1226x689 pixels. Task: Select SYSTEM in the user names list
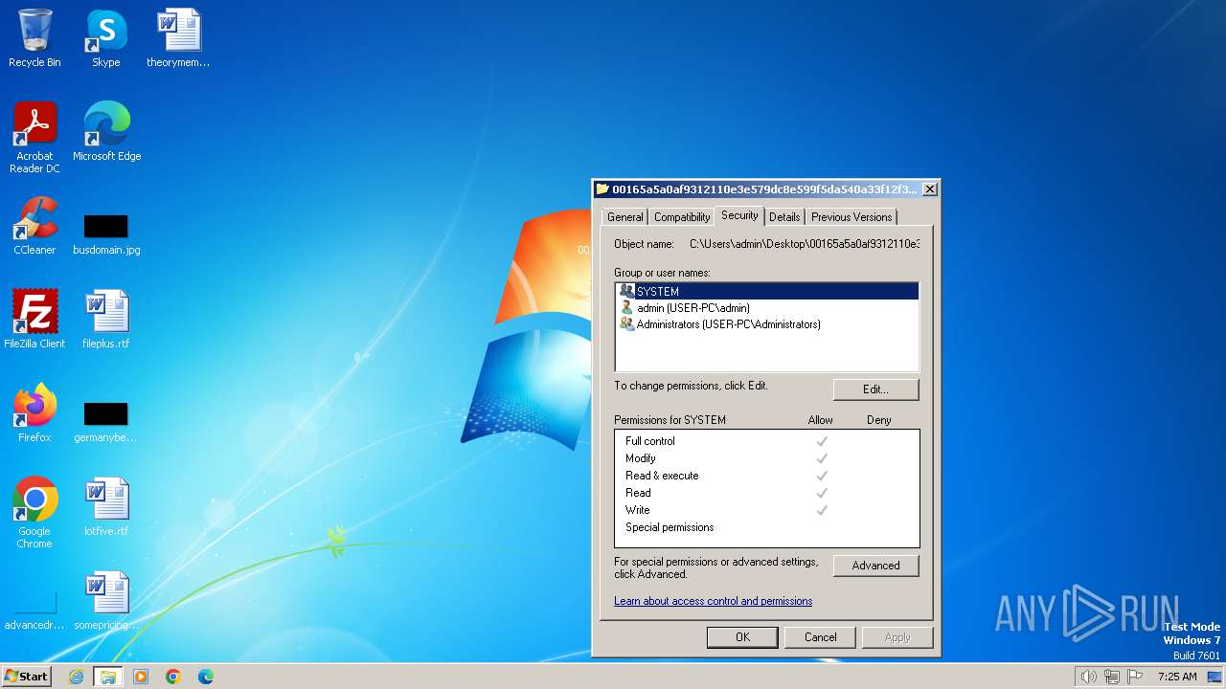(x=767, y=291)
